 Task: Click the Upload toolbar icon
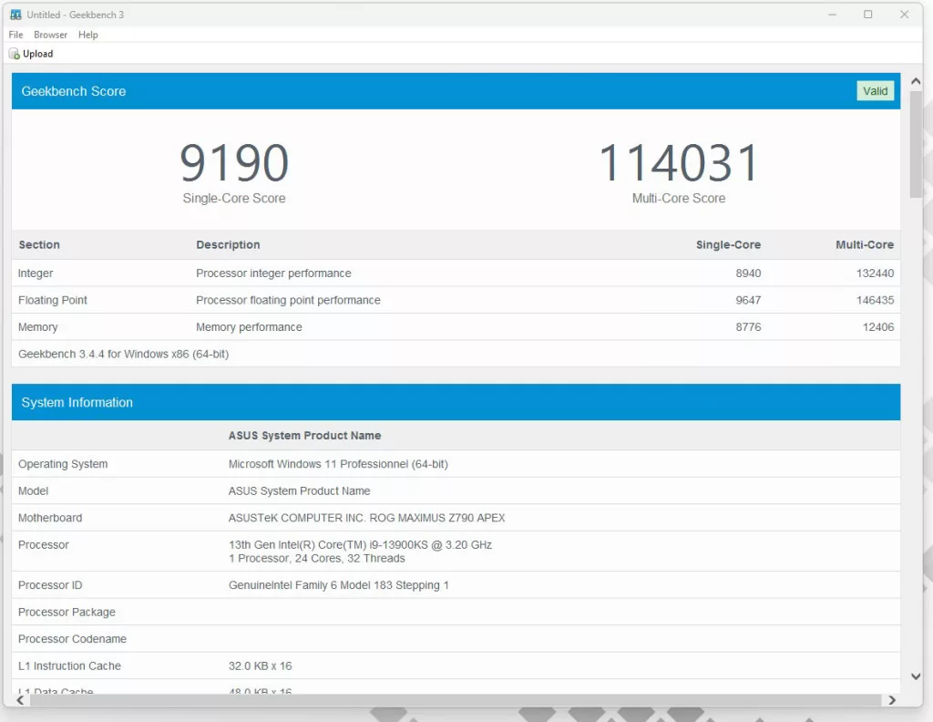pos(15,54)
